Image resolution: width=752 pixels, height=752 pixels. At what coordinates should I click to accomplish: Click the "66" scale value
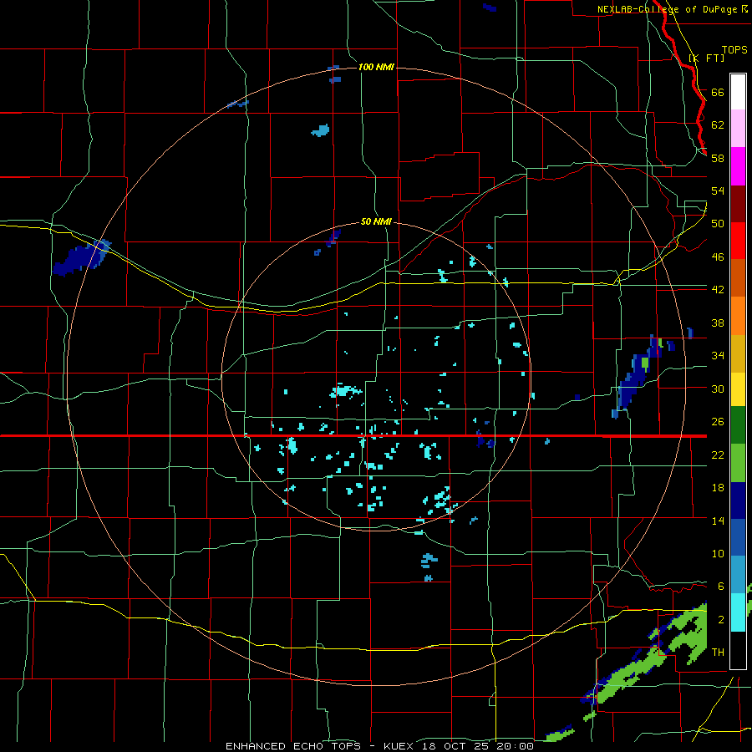(718, 92)
